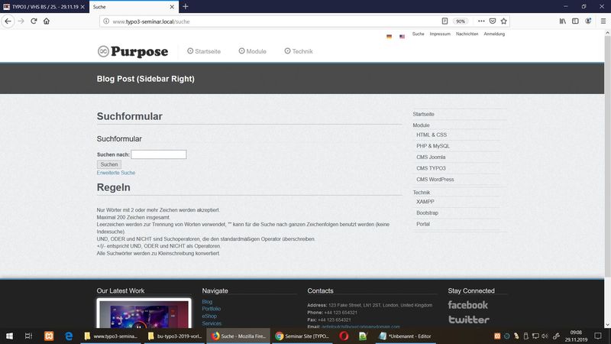
Task: Select Module in sidebar
Action: click(x=422, y=125)
